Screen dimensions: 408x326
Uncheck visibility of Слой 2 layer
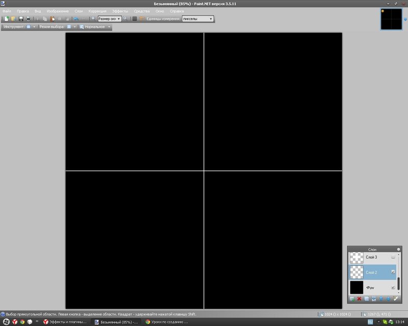tap(393, 273)
